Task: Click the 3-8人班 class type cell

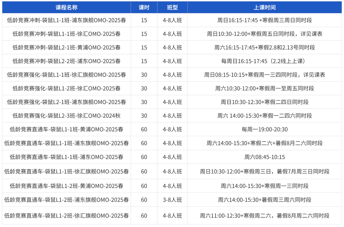Action: [x=172, y=200]
